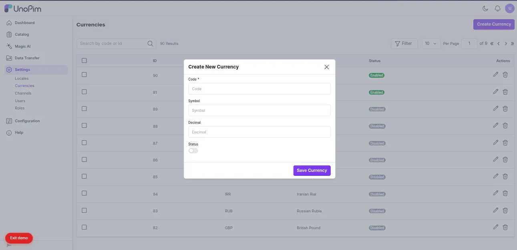Collapse the sidebar arrow icon
This screenshot has width=517, height=250.
click(9, 245)
